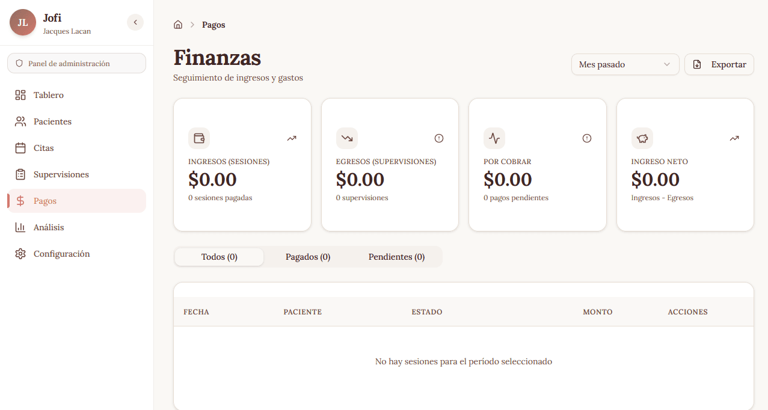The height and width of the screenshot is (410, 768).
Task: Click the home breadcrumb icon
Action: [178, 23]
